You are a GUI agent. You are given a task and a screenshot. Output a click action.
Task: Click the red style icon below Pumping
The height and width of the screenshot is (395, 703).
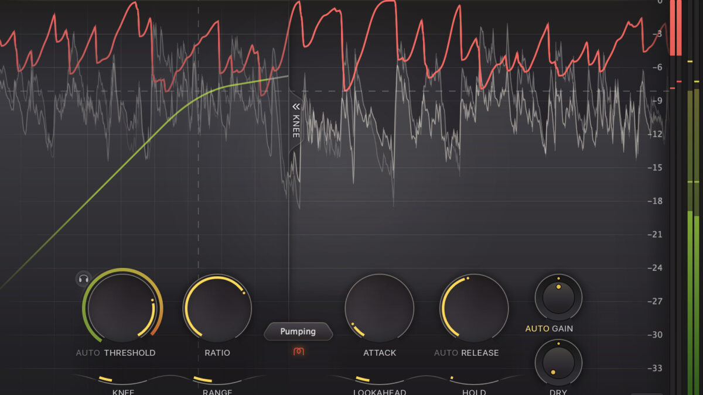point(298,351)
